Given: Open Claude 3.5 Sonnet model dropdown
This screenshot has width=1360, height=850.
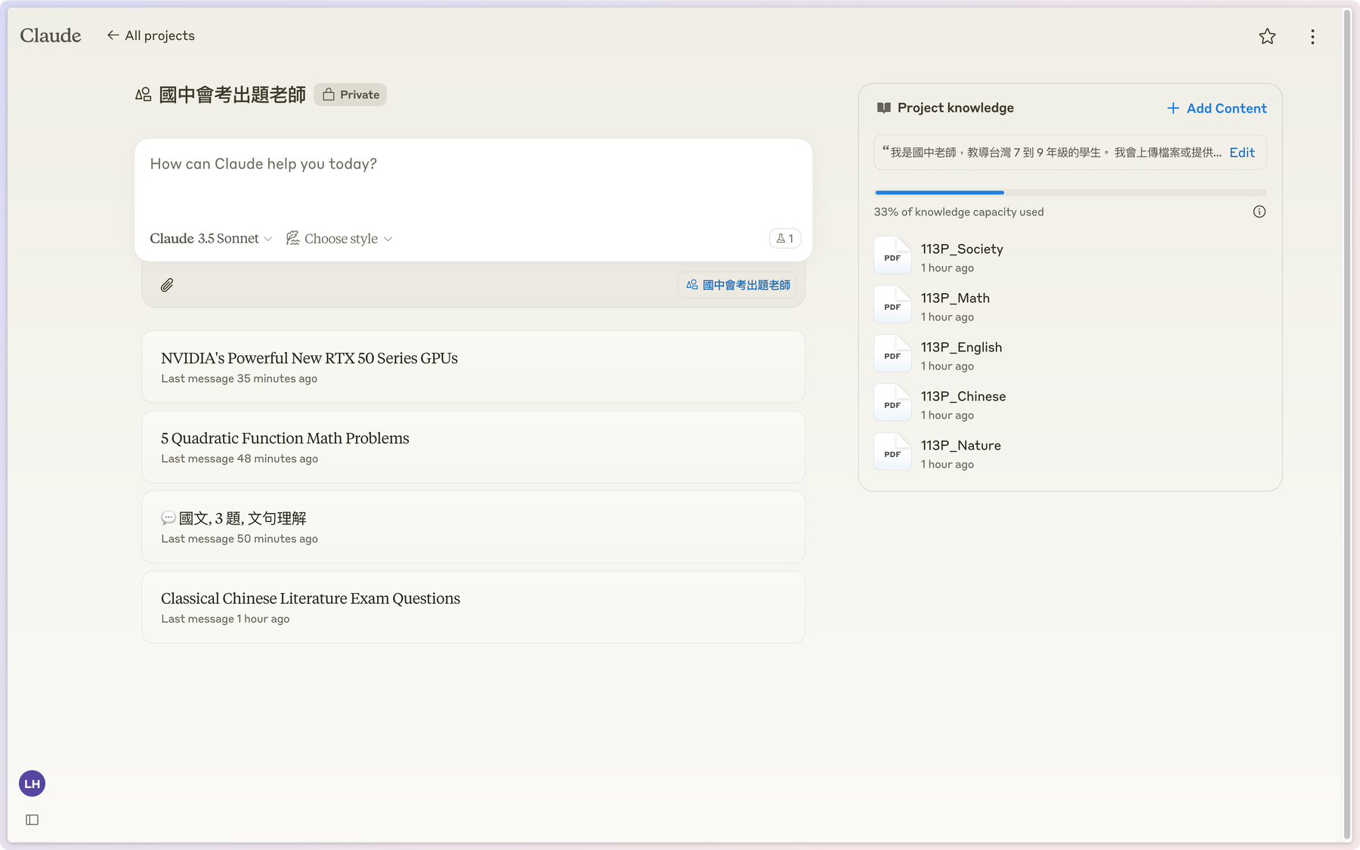Looking at the screenshot, I should [x=211, y=239].
